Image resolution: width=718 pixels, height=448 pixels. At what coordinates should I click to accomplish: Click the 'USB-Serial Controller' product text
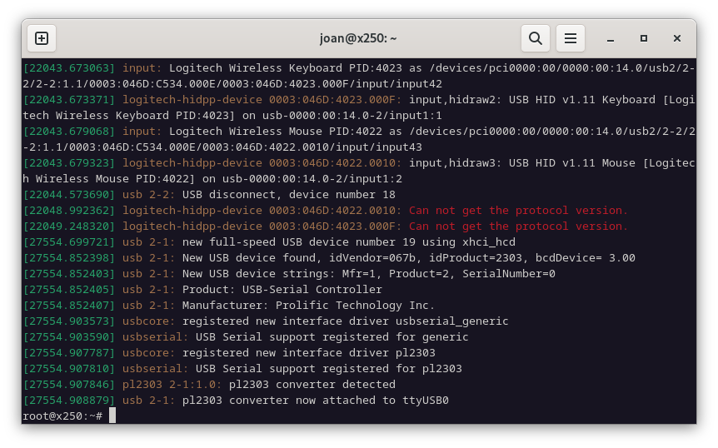click(312, 290)
